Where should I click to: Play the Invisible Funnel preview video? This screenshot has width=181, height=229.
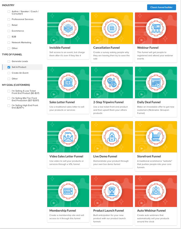click(54, 40)
